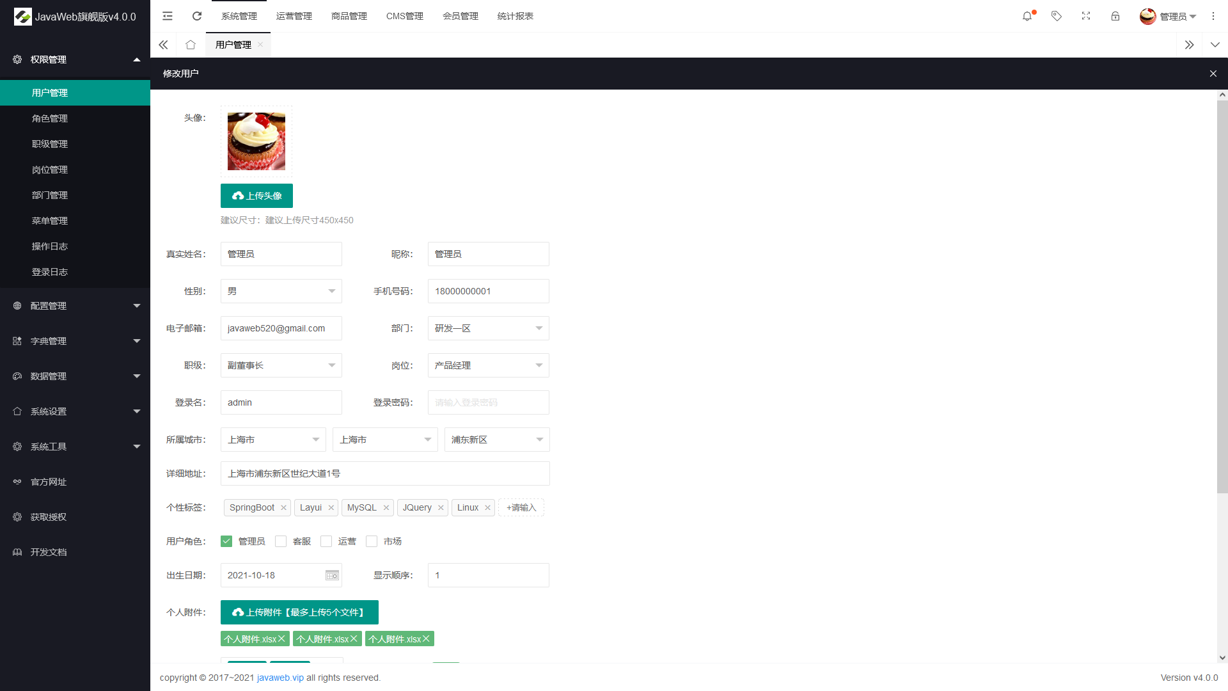This screenshot has width=1228, height=691.
Task: Focus the 详细地址 input field
Action: 385,473
